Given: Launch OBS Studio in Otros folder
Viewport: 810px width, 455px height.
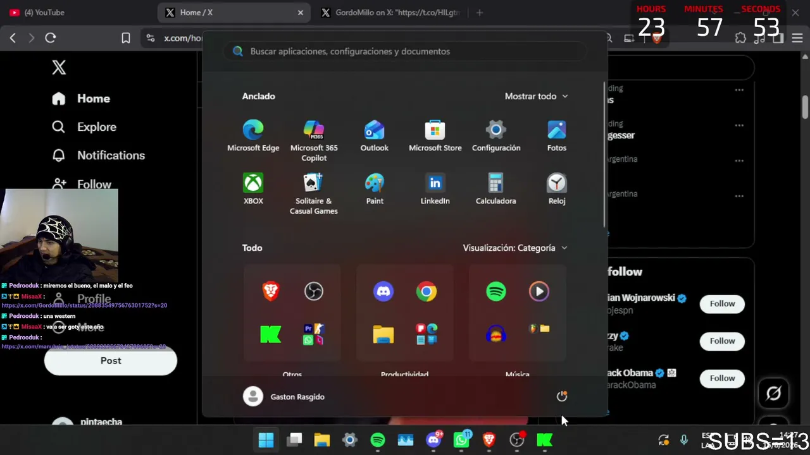Looking at the screenshot, I should pyautogui.click(x=314, y=291).
